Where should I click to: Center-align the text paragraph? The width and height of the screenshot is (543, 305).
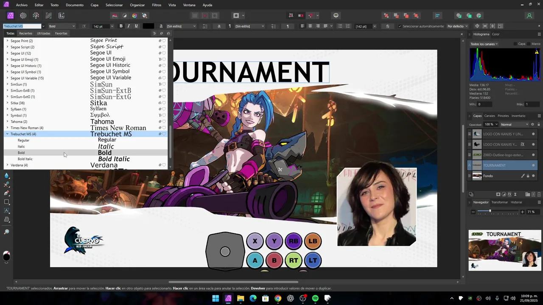click(x=310, y=26)
